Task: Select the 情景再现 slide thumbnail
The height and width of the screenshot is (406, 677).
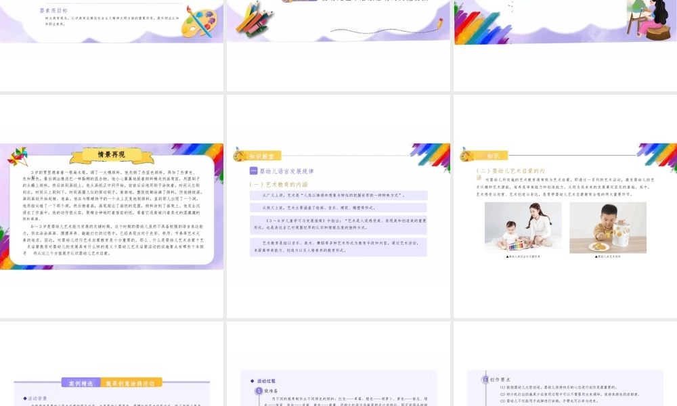Action: pyautogui.click(x=112, y=206)
